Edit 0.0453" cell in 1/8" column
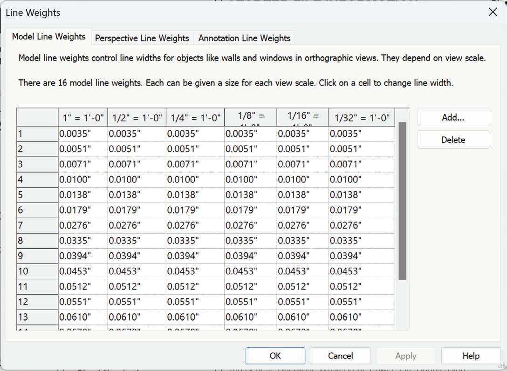The width and height of the screenshot is (507, 371). (x=251, y=271)
